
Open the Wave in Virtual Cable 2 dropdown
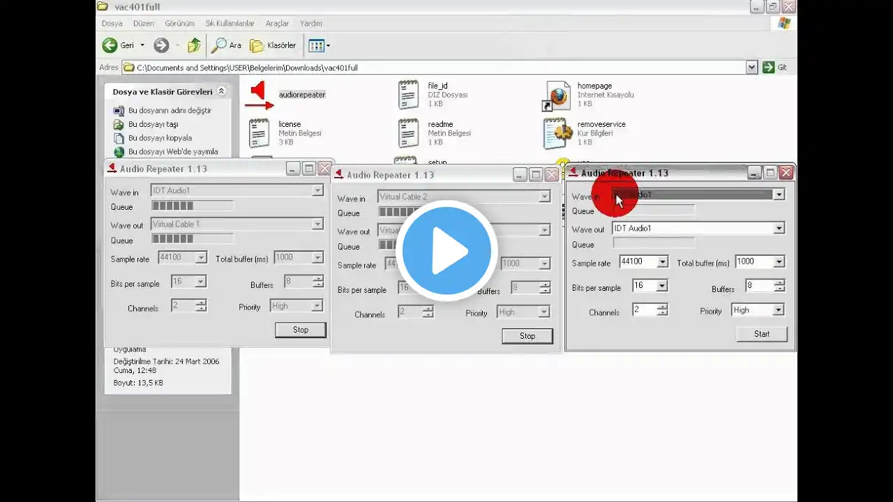click(544, 197)
